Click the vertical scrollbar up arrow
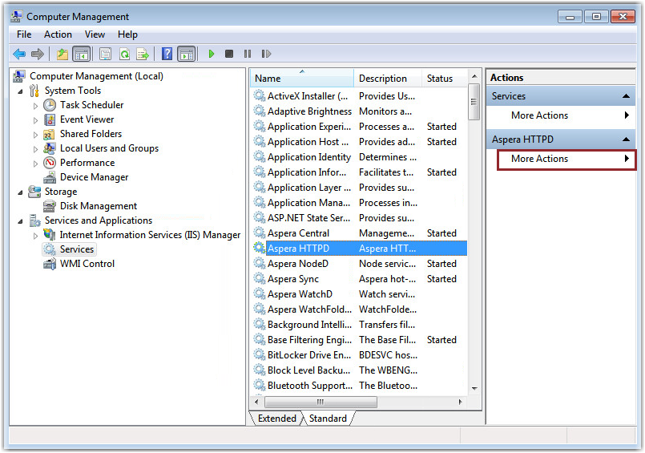The height and width of the screenshot is (453, 645). 474,76
